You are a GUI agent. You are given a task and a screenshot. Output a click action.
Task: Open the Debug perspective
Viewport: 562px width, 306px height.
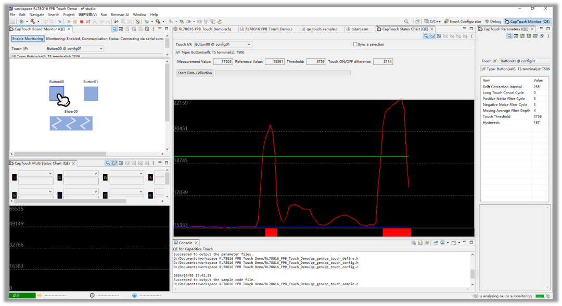493,22
